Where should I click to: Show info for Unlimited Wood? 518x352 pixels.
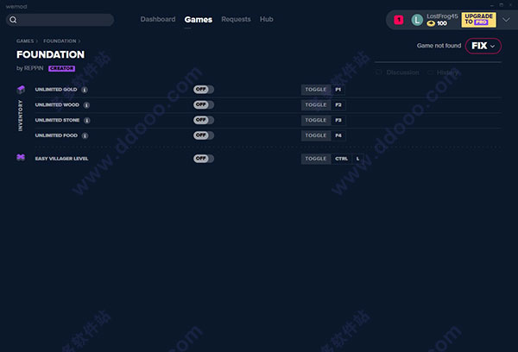86,105
